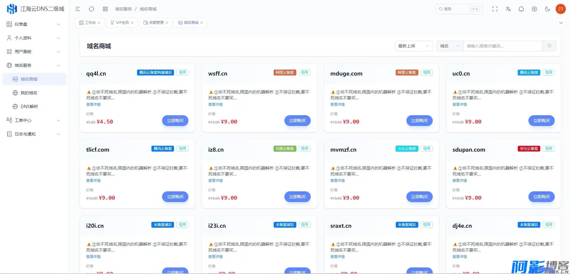
Task: Open the language translation icon
Action: point(508,9)
